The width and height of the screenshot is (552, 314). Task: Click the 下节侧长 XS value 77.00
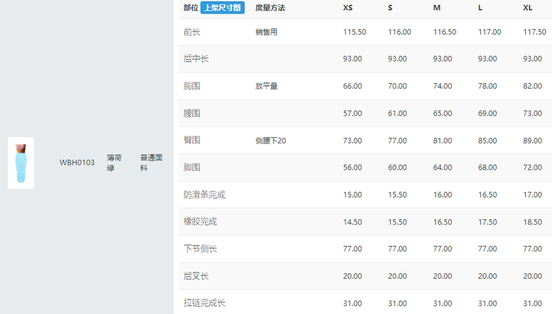tap(353, 249)
